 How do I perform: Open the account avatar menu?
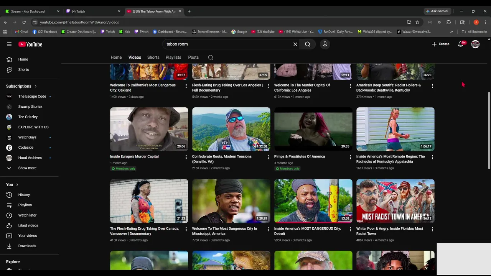475,44
